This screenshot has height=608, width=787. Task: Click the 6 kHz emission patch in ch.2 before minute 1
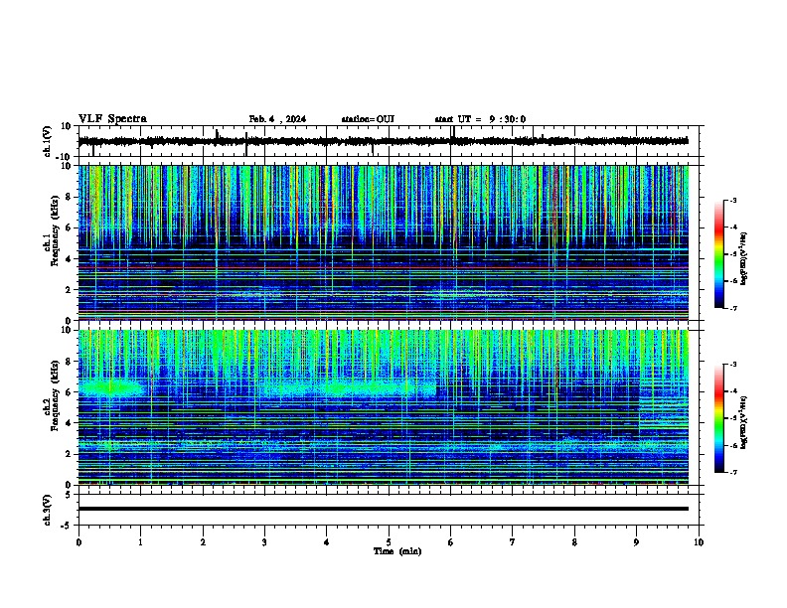point(111,388)
